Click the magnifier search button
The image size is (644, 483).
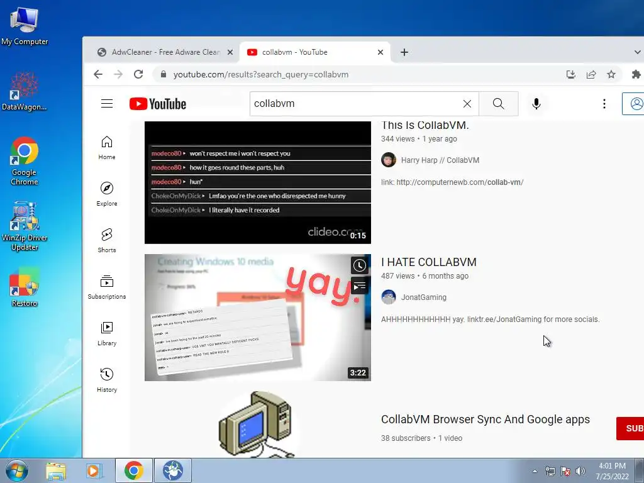pyautogui.click(x=499, y=104)
